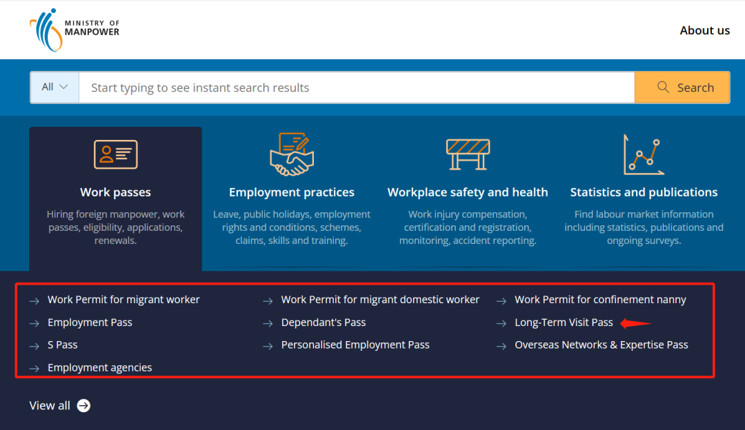Click the Statistics and publications chart icon
Image resolution: width=745 pixels, height=430 pixels.
click(644, 155)
